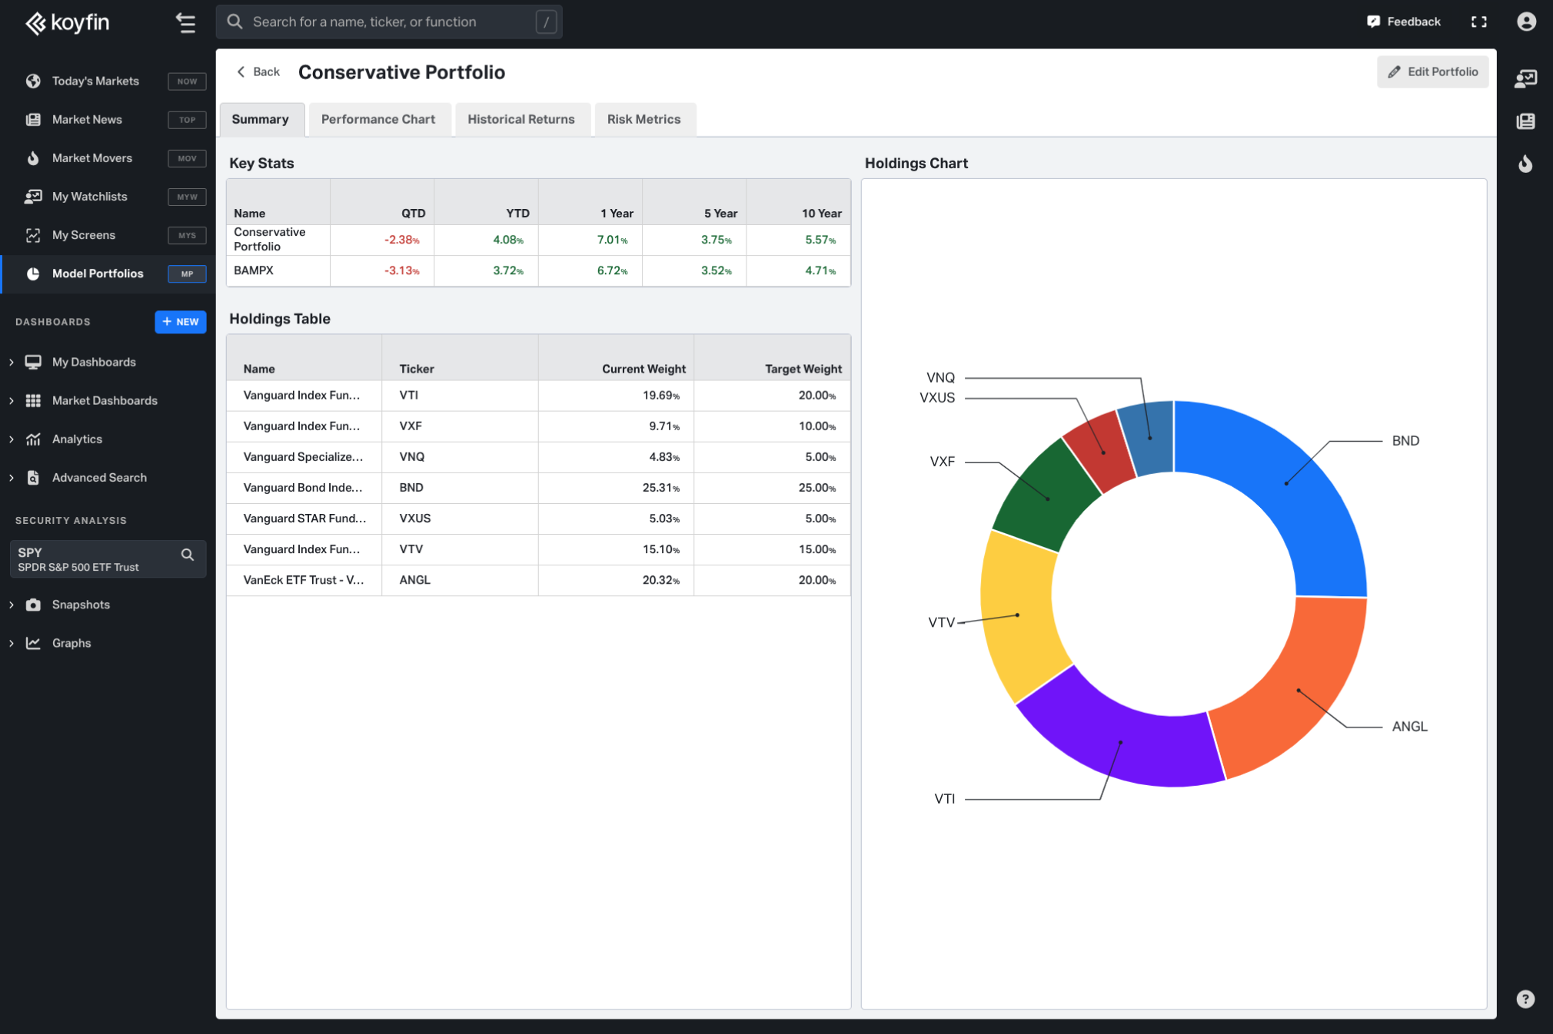The height and width of the screenshot is (1034, 1553).
Task: Click the Market News newspaper icon
Action: [x=33, y=119]
